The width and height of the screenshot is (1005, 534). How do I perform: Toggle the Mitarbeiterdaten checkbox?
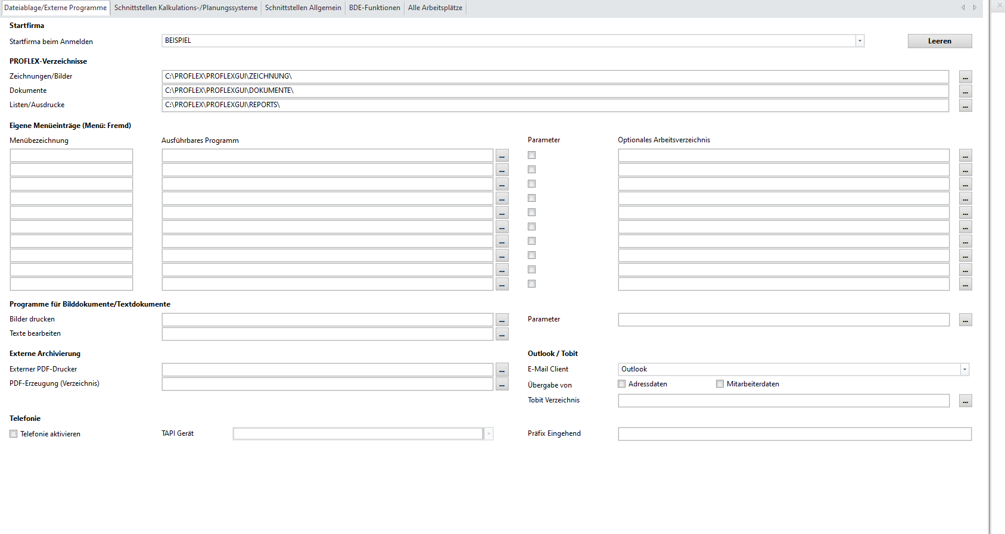click(x=720, y=384)
